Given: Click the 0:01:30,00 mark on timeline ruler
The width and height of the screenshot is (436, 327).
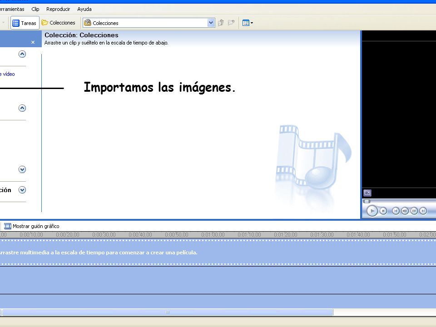Looking at the screenshot, I should (x=322, y=235).
